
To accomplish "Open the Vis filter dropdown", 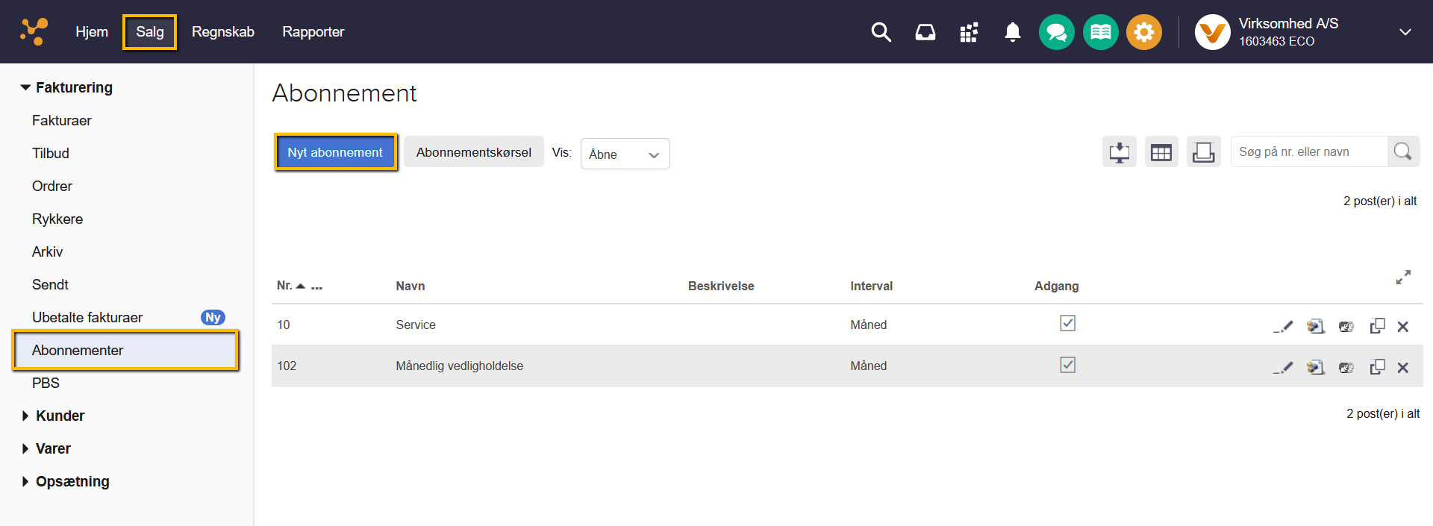I will [x=625, y=154].
